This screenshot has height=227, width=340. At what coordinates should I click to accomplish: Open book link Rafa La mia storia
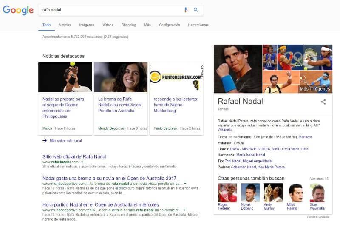tap(286, 149)
